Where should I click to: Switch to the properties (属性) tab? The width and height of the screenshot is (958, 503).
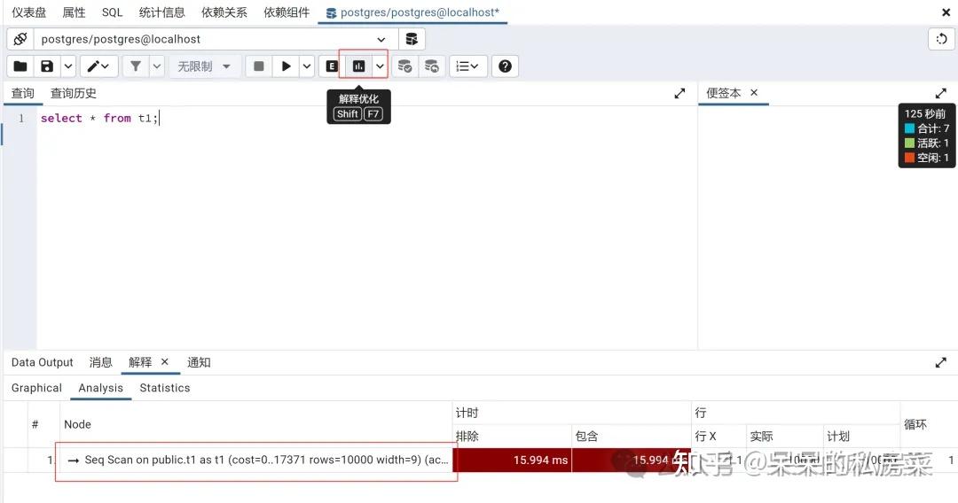pos(74,12)
